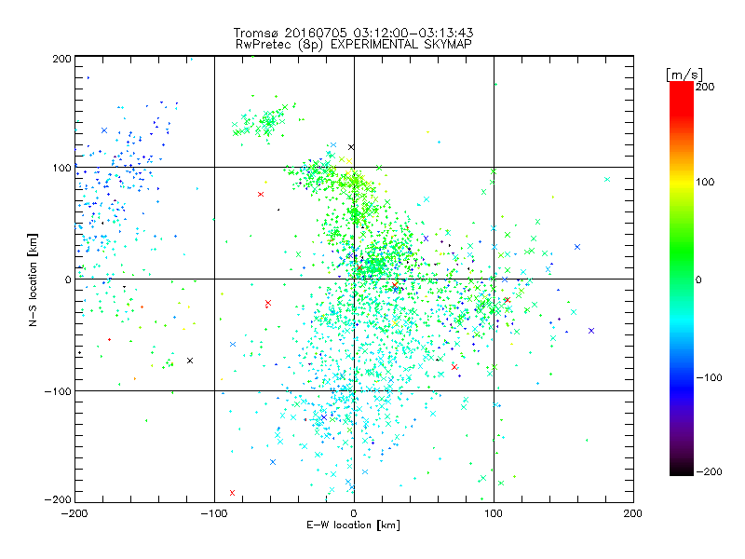Click the black X marker below the 100 km gridline on the left

190,361
